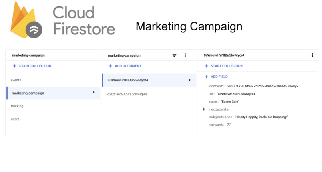Click marketing-campaign header in left panel

coord(28,55)
